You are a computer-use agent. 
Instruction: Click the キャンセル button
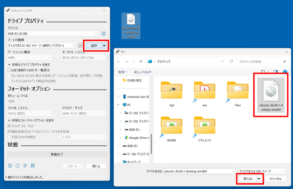(275, 179)
